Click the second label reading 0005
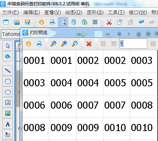158x141 pixels. [142, 83]
